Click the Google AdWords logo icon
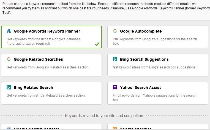Viewport: 210px width, 130px height. point(9,31)
